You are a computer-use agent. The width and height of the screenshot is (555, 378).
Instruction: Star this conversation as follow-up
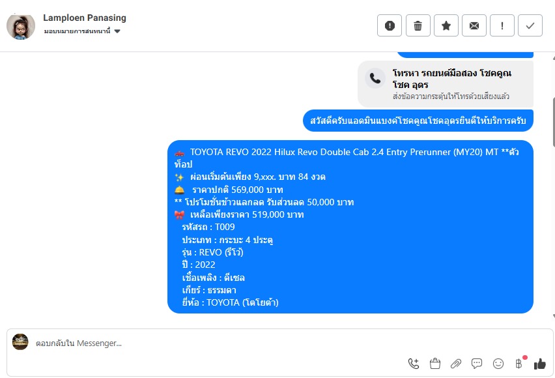pyautogui.click(x=446, y=25)
